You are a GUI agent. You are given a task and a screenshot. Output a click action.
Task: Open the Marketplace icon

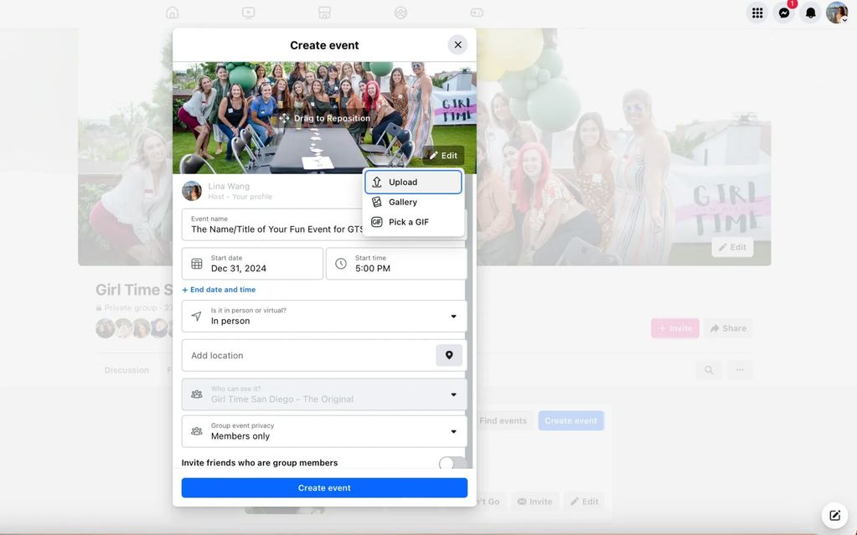coord(324,13)
